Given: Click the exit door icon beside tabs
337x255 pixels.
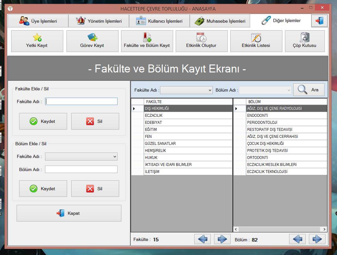Looking at the screenshot, I should [319, 21].
